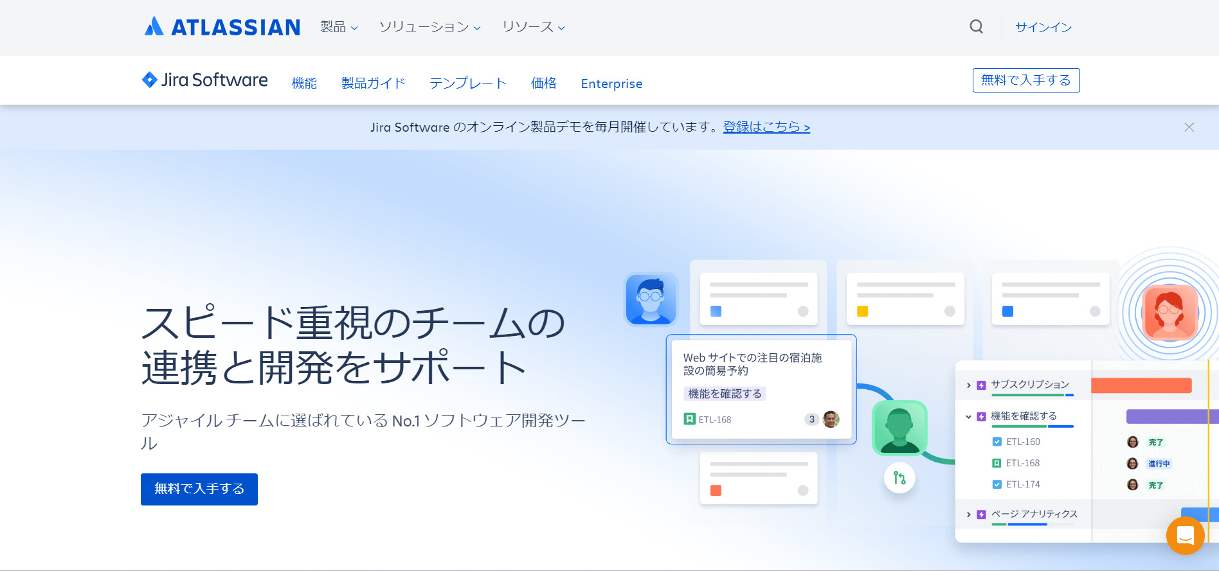1219x571 pixels.
Task: Expand the 製品 dropdown menu
Action: tap(339, 27)
